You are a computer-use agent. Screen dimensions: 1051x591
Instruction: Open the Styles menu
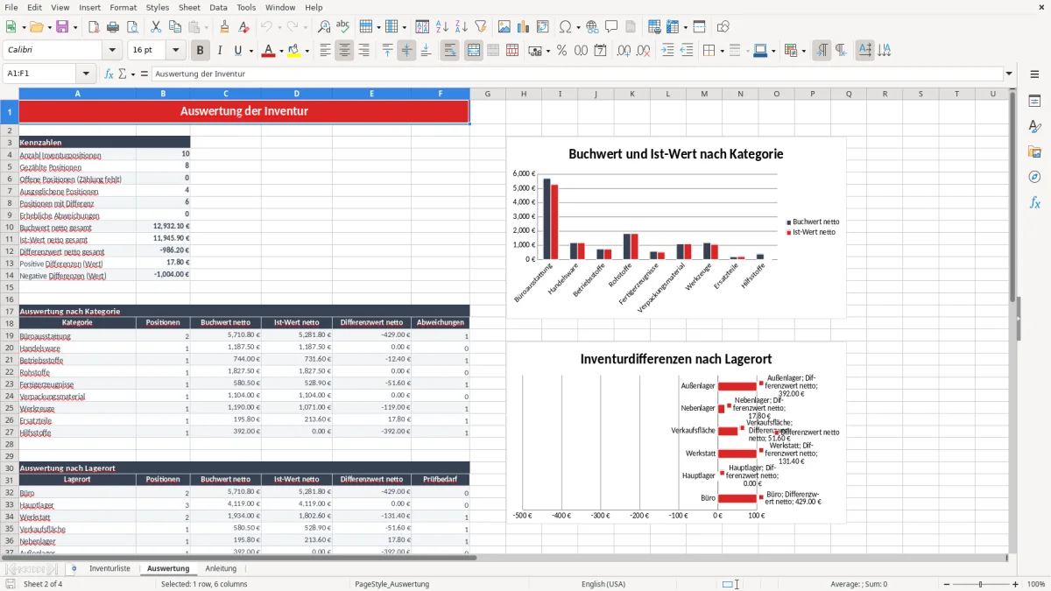(x=158, y=7)
